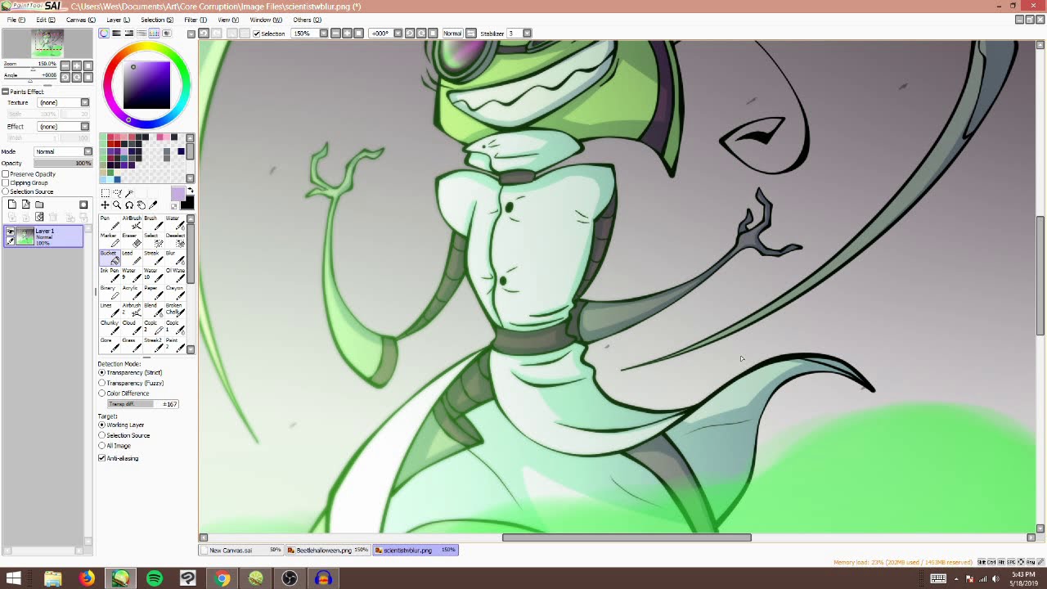Open the color panel options arrow

(x=191, y=34)
